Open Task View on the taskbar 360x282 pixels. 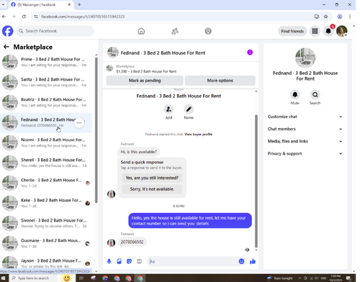tap(81, 278)
